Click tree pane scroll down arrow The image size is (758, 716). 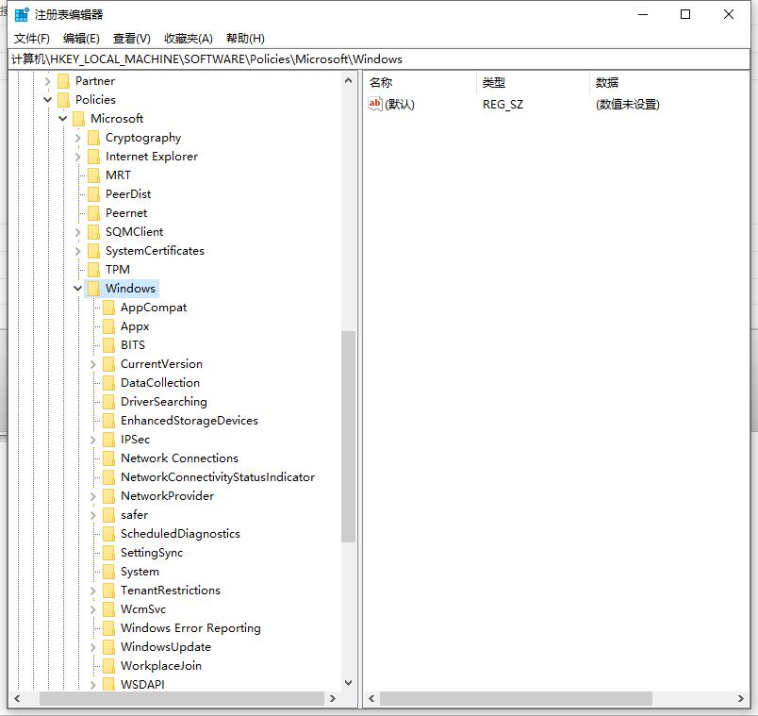pyautogui.click(x=348, y=683)
